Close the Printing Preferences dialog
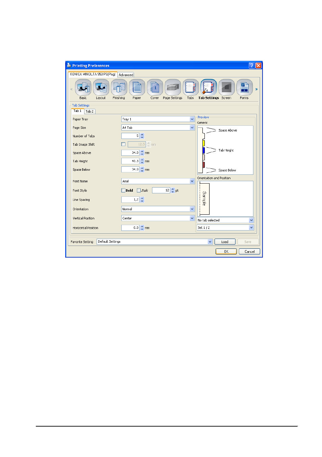 click(258, 66)
